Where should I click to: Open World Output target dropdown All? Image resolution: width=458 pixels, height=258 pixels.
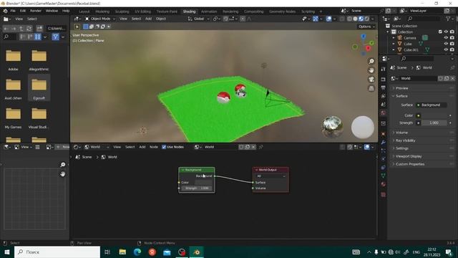(271, 176)
